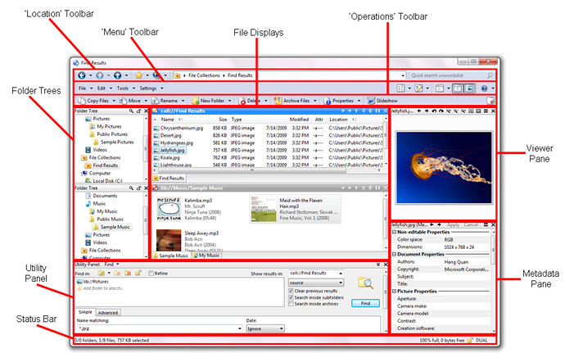The width and height of the screenshot is (565, 353).
Task: Open Show results in dropdown
Action: tap(341, 274)
